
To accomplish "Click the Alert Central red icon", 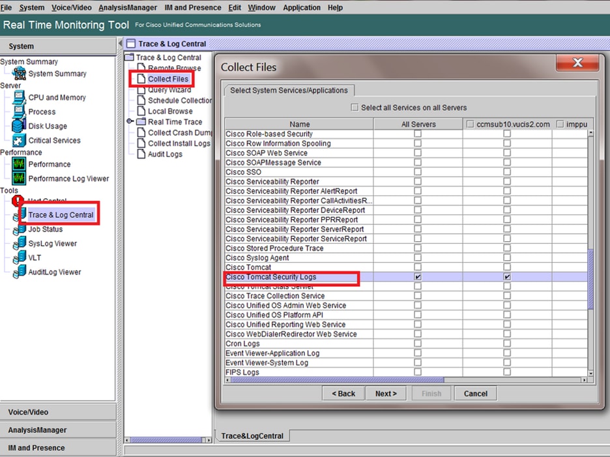I will click(x=17, y=200).
